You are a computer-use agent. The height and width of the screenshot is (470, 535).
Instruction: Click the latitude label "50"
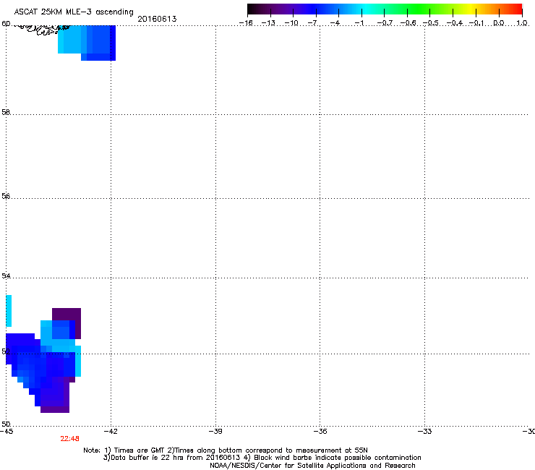(6, 424)
